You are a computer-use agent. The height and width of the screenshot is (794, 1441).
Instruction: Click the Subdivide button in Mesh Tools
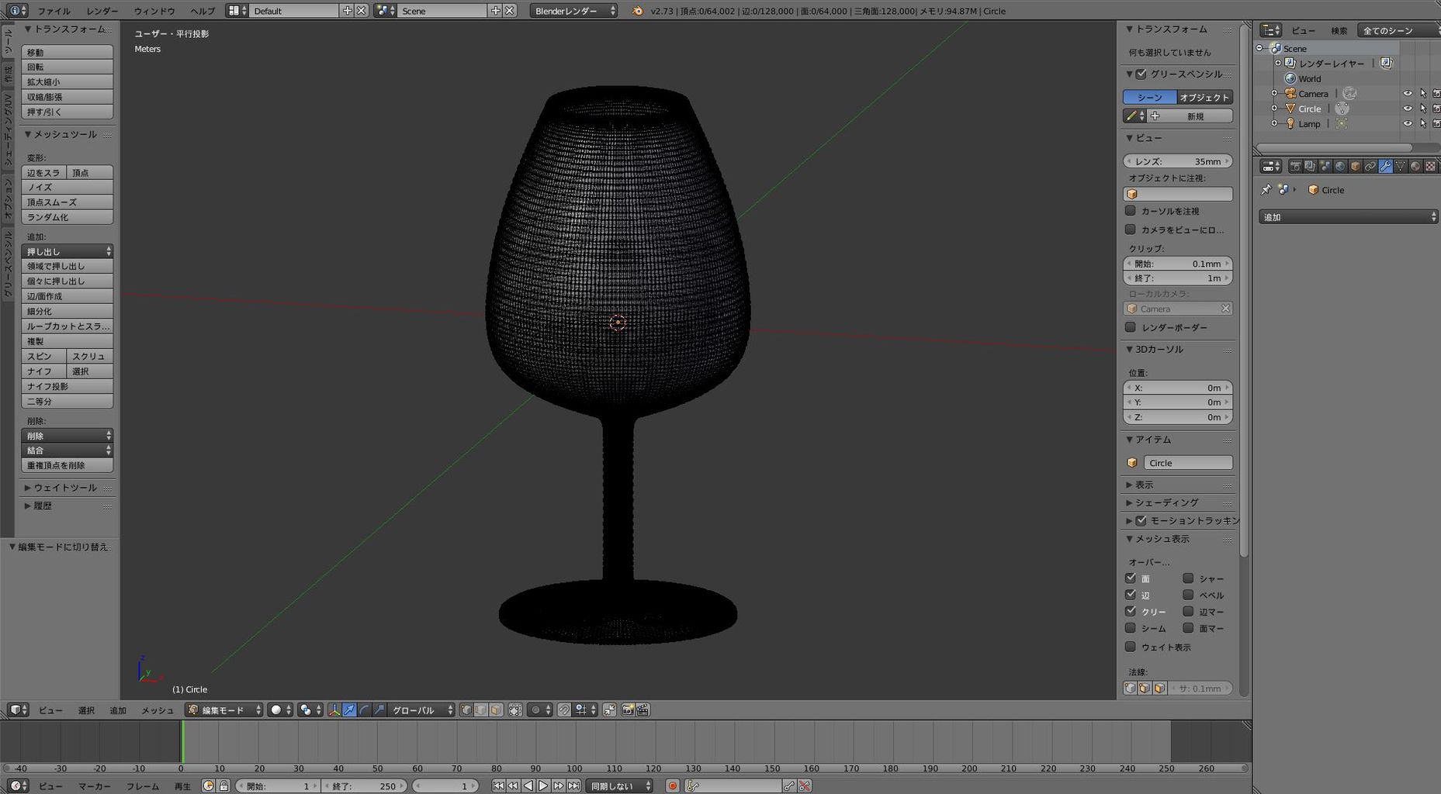coord(67,311)
